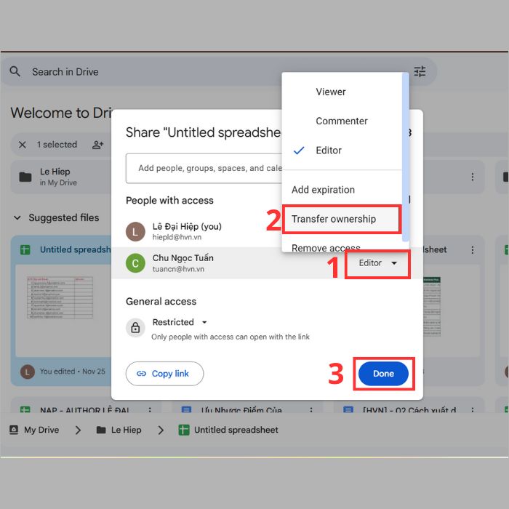Clear selection with the X next to 1 selected
Screen dimensions: 509x509
(x=23, y=145)
